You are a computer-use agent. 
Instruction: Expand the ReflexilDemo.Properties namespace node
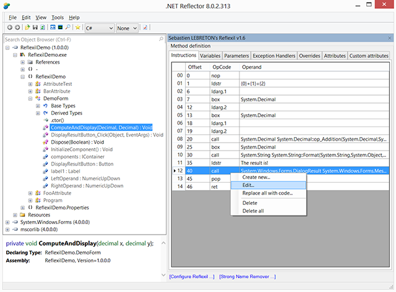coord(22,208)
